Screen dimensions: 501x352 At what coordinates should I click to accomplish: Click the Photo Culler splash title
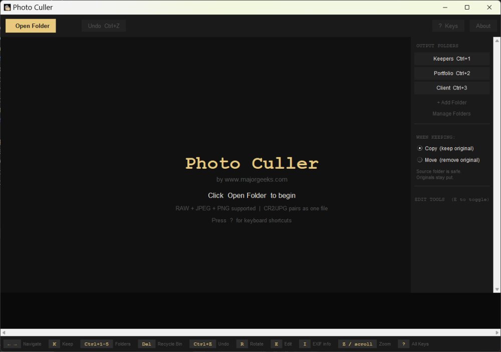coord(252,164)
